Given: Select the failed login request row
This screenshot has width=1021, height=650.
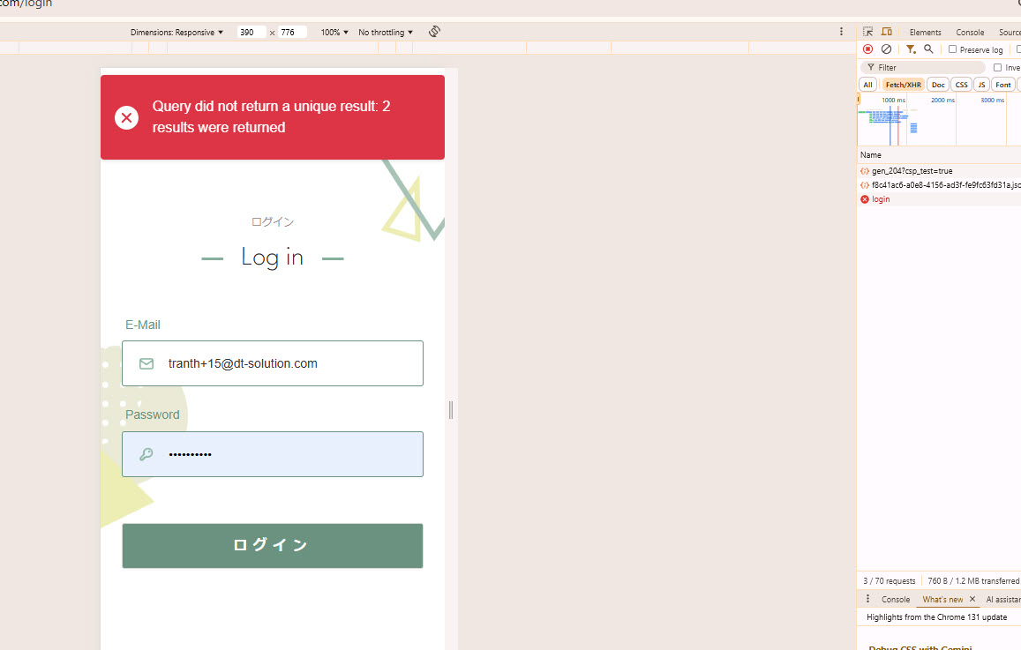Looking at the screenshot, I should [x=881, y=199].
